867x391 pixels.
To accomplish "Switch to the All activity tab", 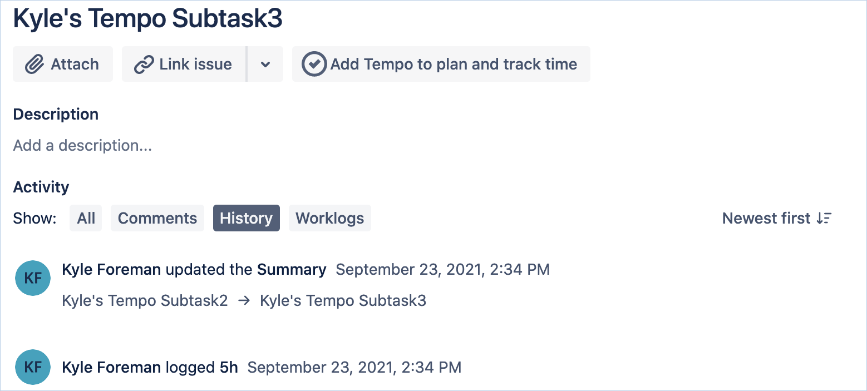I will coord(86,218).
